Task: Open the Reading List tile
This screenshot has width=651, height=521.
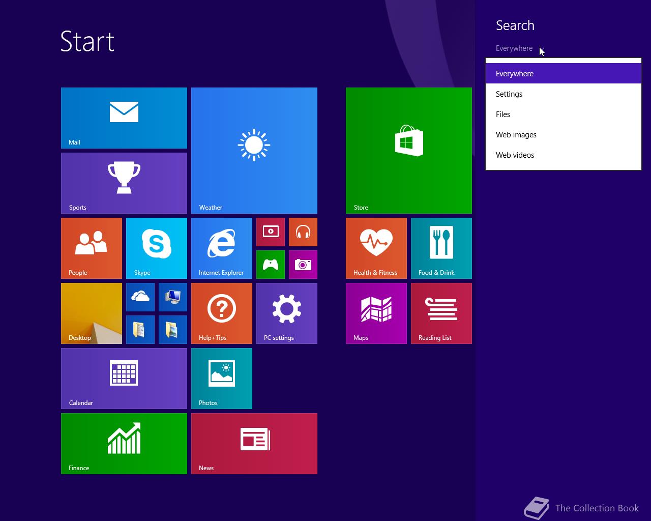Action: 441,313
